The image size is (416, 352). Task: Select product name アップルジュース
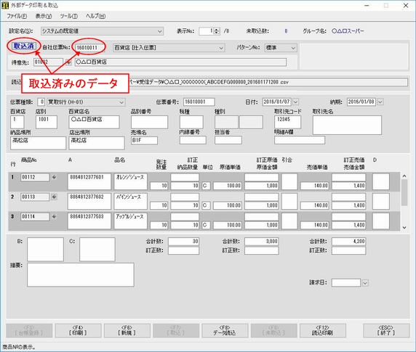click(130, 221)
